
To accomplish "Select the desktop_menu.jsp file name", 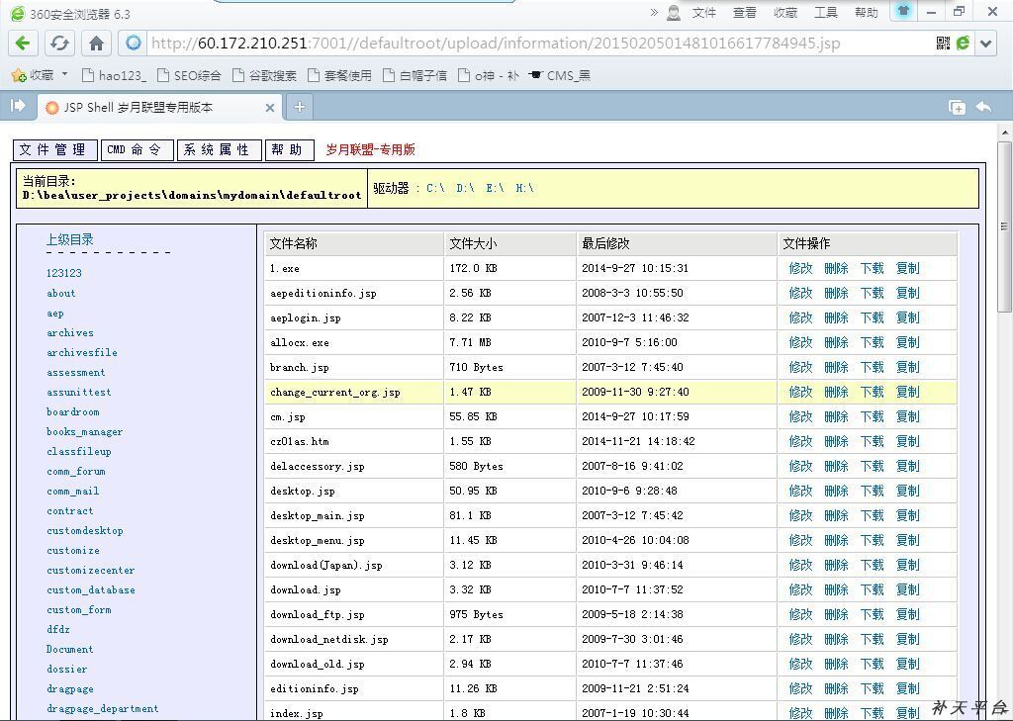I will coord(318,540).
